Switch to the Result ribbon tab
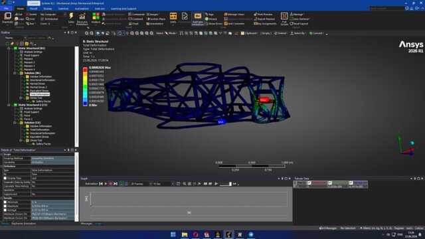 (34, 9)
